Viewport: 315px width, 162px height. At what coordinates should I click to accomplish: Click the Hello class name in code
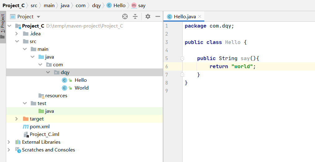pyautogui.click(x=233, y=42)
